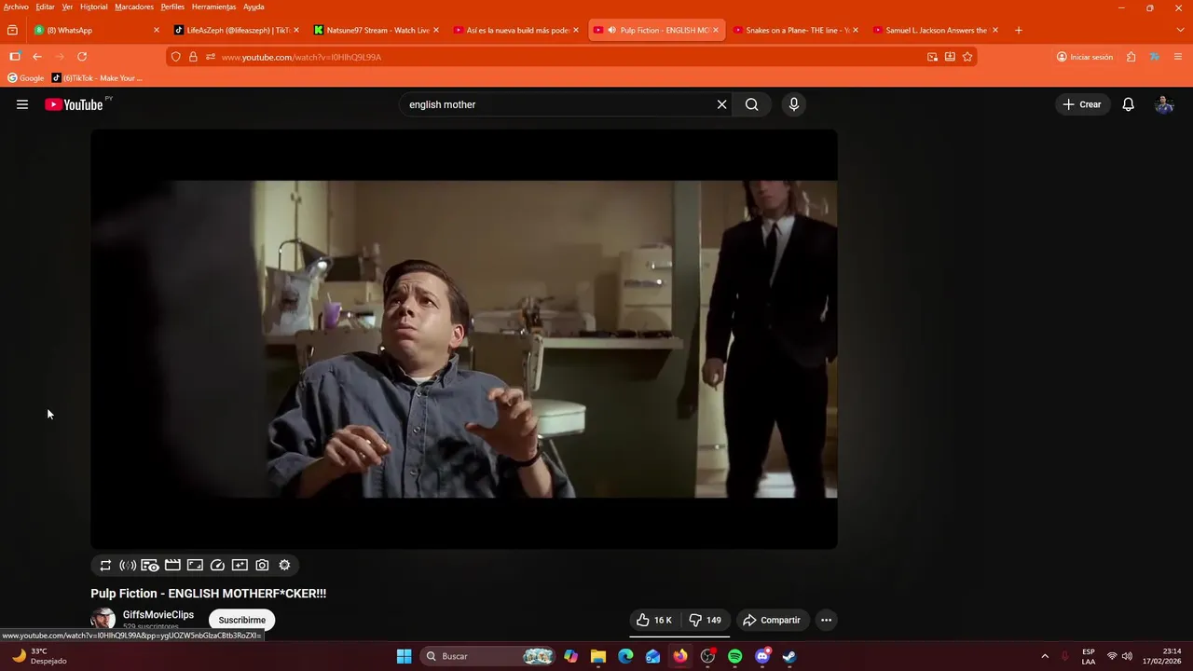
Task: Take a screenshot with the camera icon
Action: pyautogui.click(x=262, y=565)
